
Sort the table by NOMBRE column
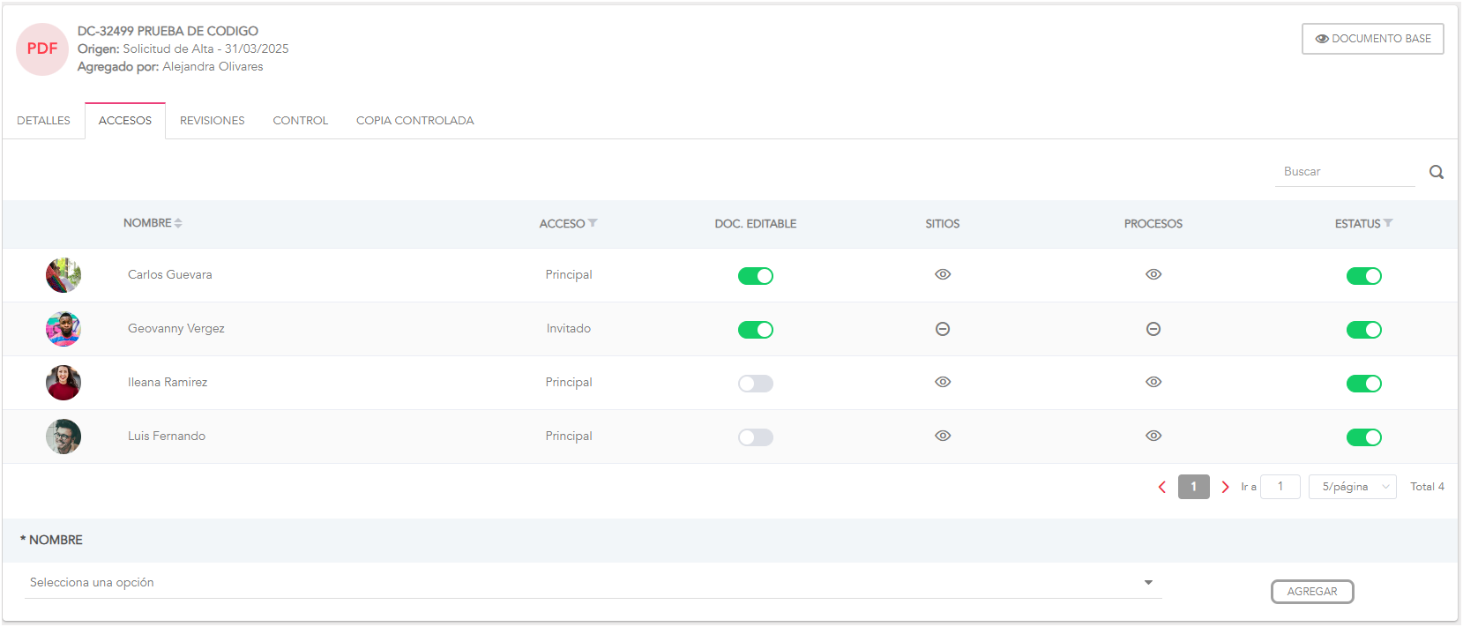coord(178,223)
